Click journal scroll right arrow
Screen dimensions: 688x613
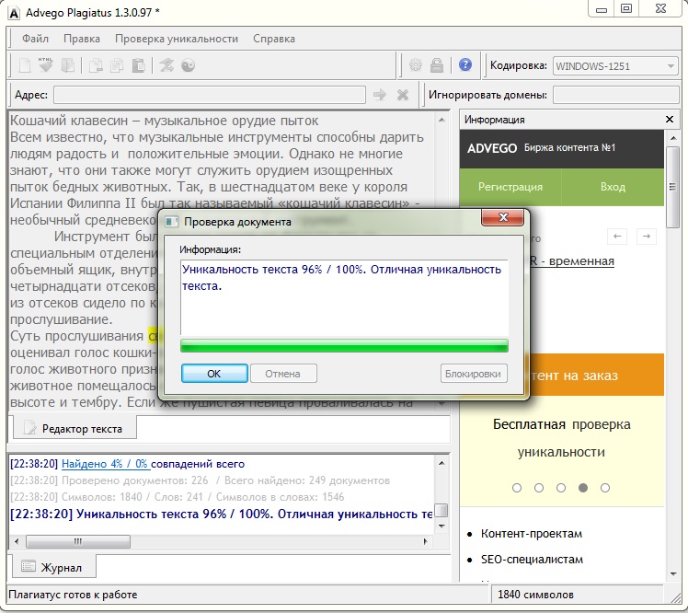[425, 541]
